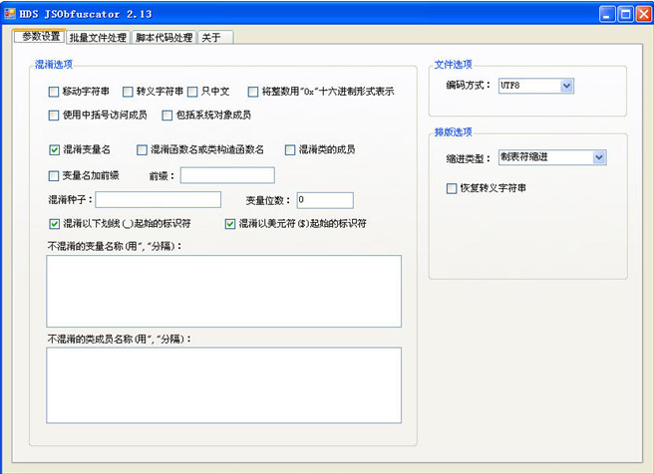Enable 混淆函数名或类构造函数名 checkbox
The height and width of the screenshot is (474, 654).
coord(143,150)
